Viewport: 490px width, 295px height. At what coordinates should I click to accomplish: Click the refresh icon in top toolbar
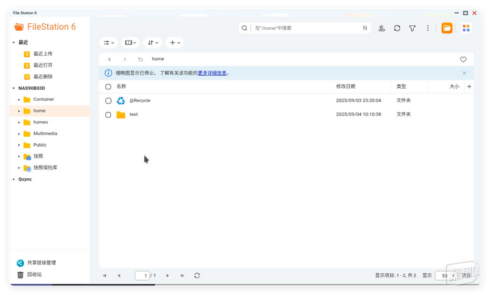coord(397,28)
